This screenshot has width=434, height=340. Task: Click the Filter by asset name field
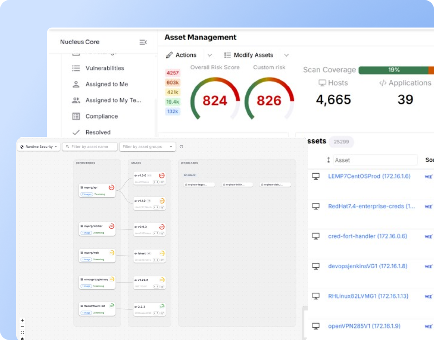pyautogui.click(x=90, y=147)
